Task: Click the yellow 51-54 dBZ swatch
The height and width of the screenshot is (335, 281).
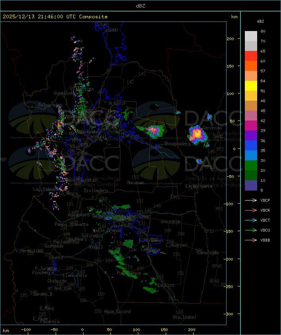Action: coord(251,86)
